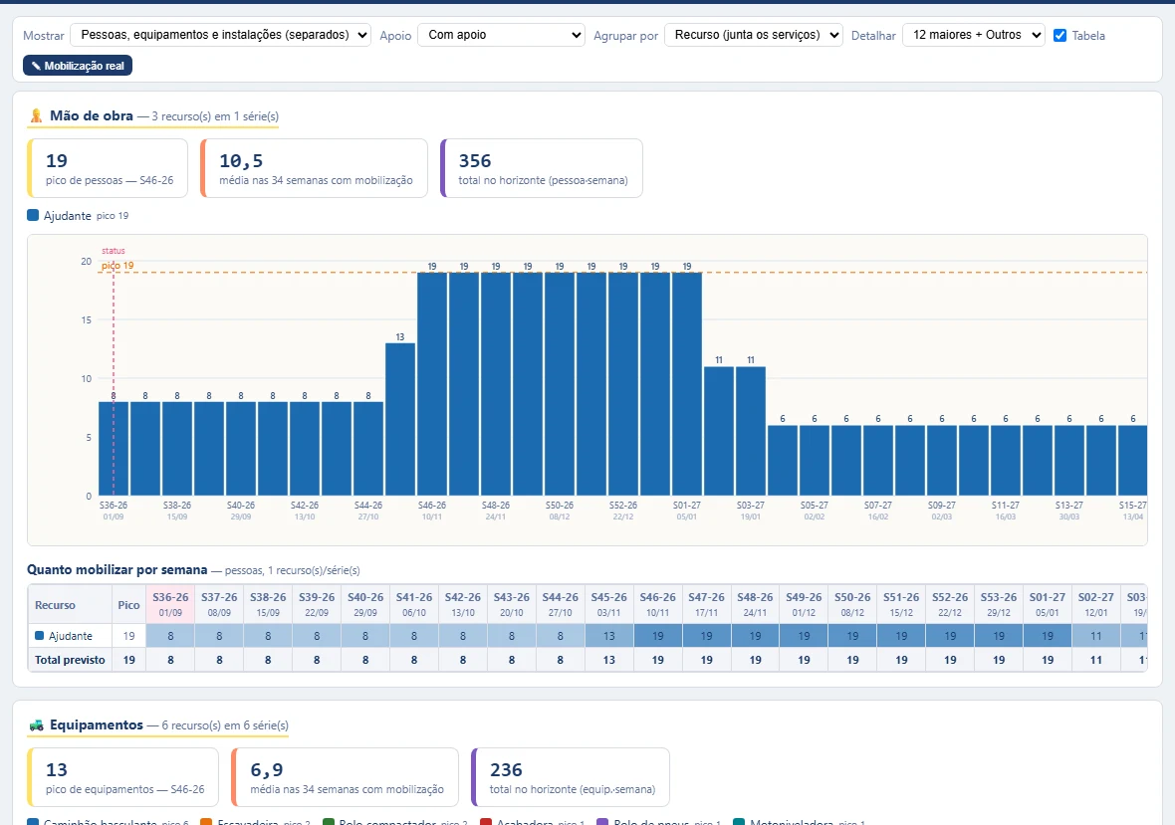Click the orange "pico 19" label on the chart
The image size is (1175, 825).
(117, 266)
